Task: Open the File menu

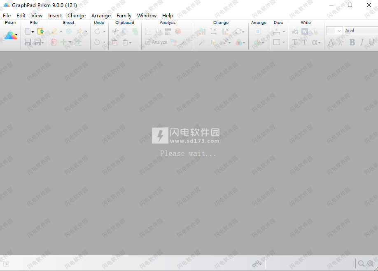Action: [x=7, y=16]
